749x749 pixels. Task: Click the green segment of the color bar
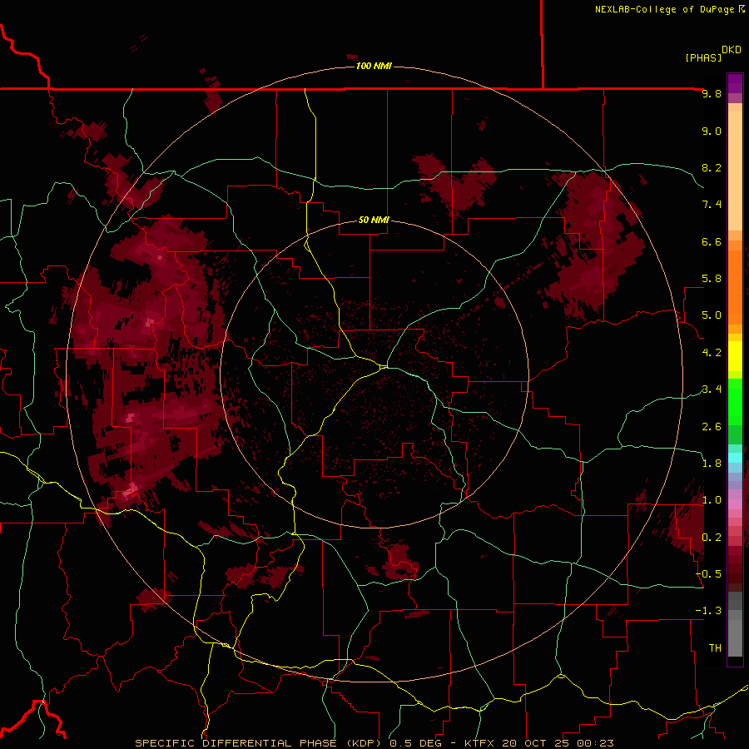pos(735,402)
